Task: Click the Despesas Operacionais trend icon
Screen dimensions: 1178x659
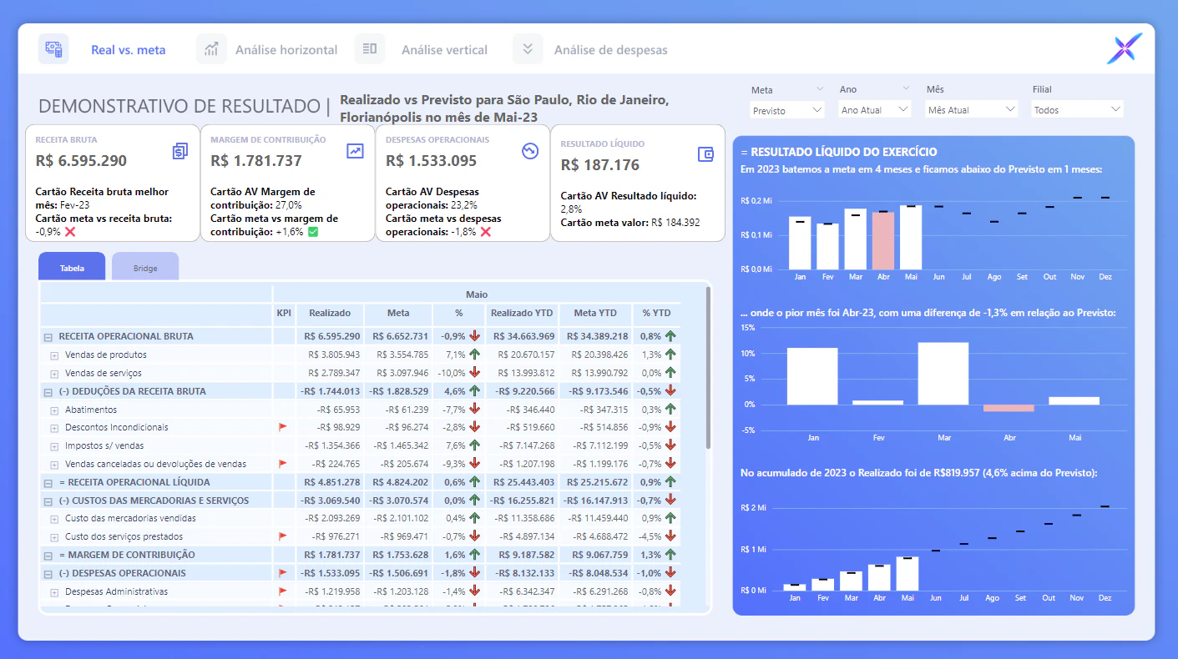Action: pyautogui.click(x=530, y=151)
